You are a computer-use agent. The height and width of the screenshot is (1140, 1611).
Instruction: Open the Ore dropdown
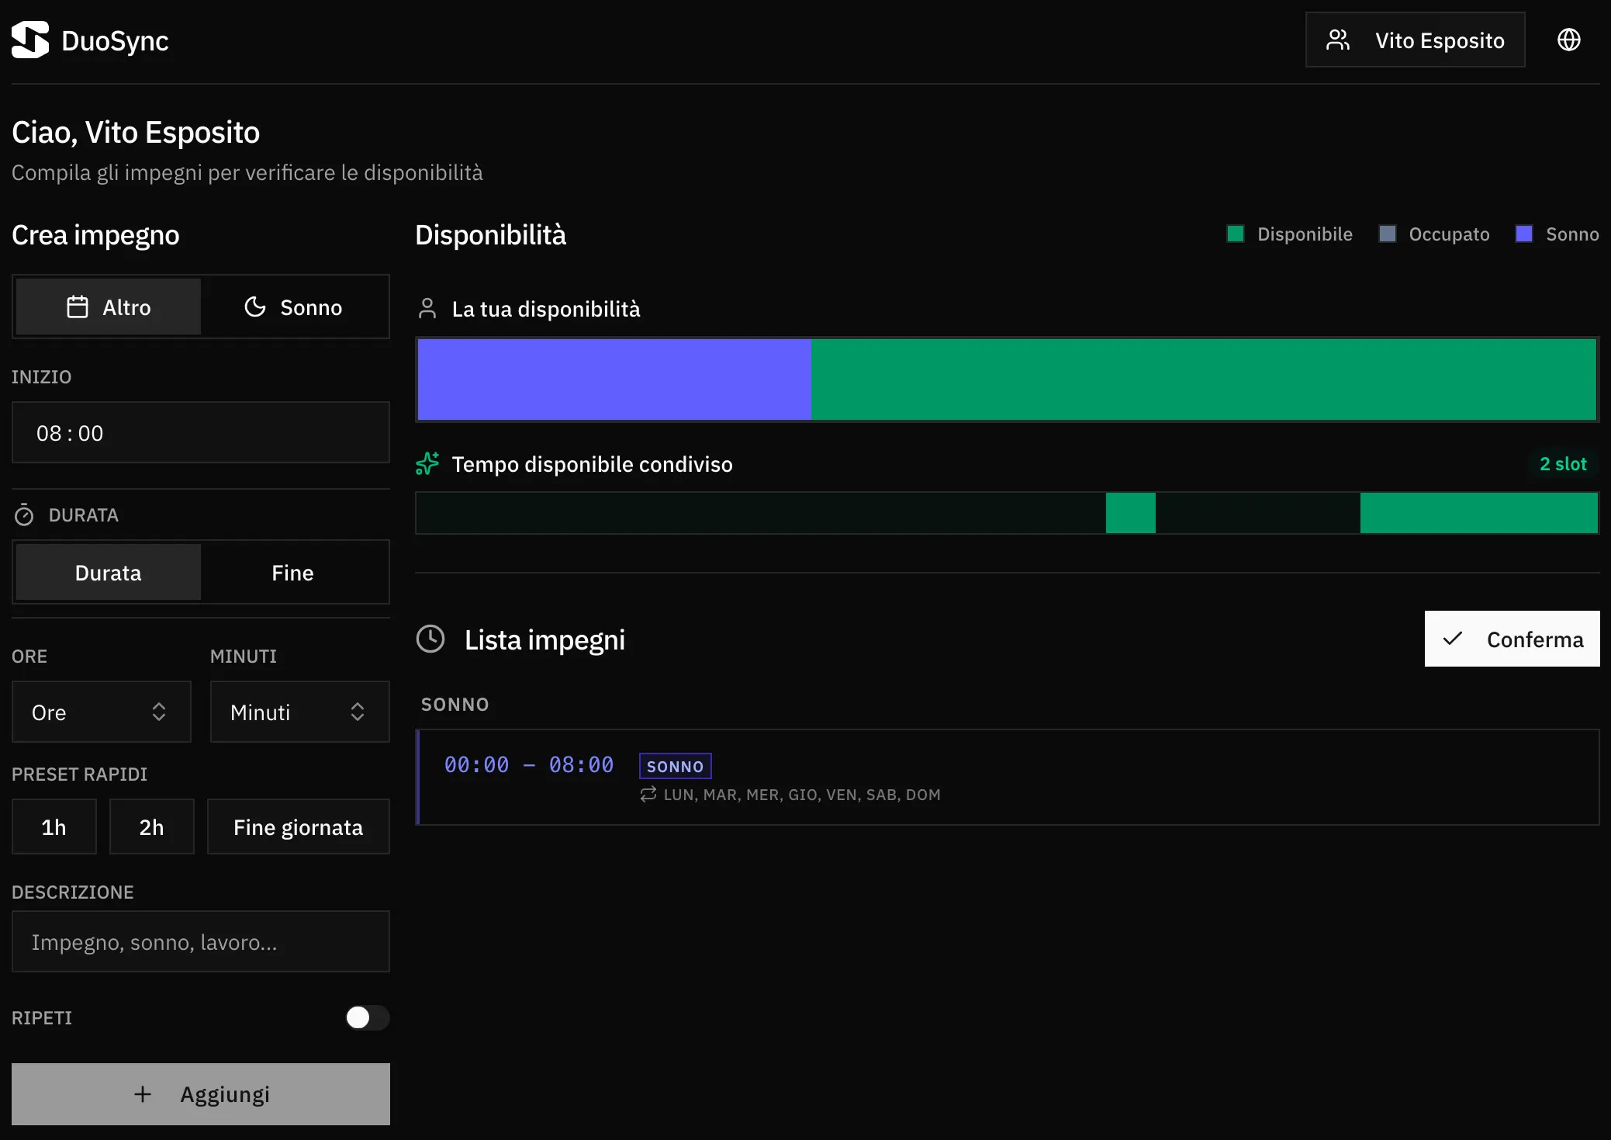(x=101, y=712)
